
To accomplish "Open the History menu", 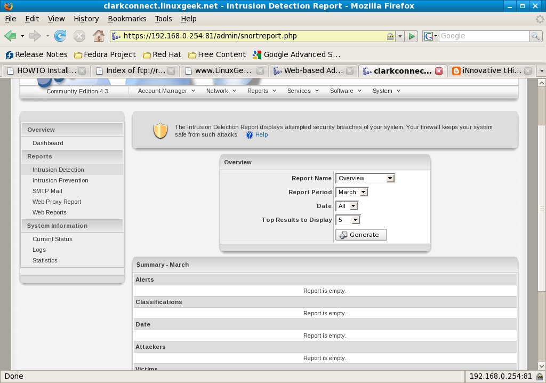I will click(86, 19).
